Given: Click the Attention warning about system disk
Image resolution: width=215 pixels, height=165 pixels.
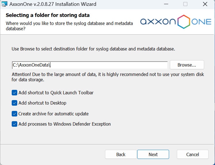Looking at the screenshot, I should [107, 77].
